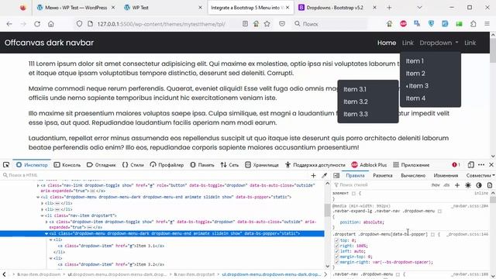
Task: Toggle light color scheme simulation (sun icon)
Action: 468,185
